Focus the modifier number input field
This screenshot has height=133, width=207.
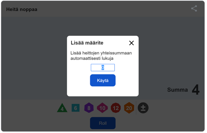coord(103,68)
